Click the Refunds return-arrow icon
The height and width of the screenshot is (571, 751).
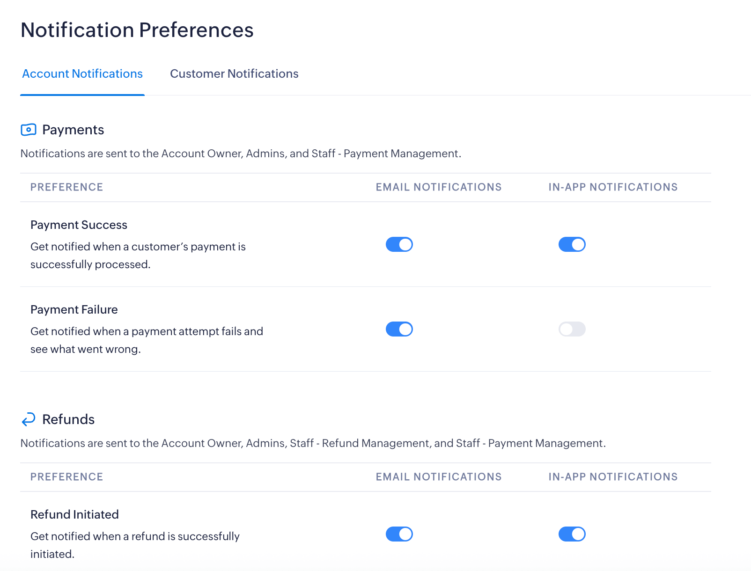tap(29, 419)
